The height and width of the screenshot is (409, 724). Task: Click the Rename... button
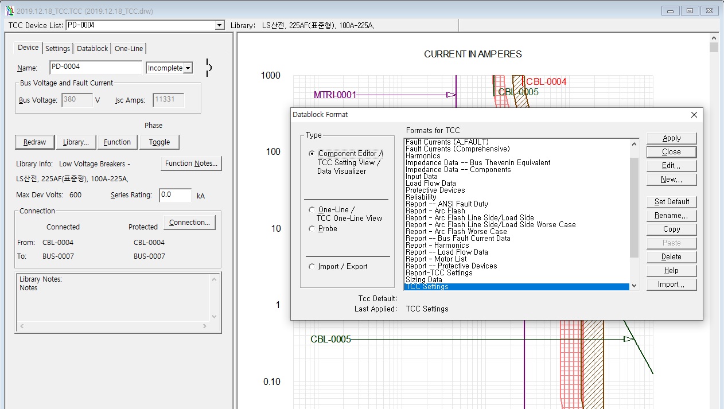(671, 216)
